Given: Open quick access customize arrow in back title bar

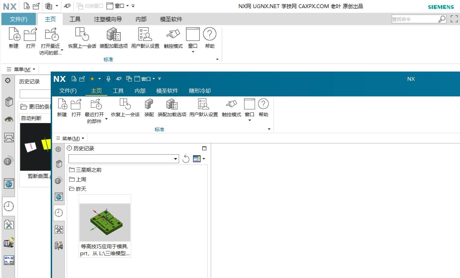Looking at the screenshot, I should coord(133,6).
